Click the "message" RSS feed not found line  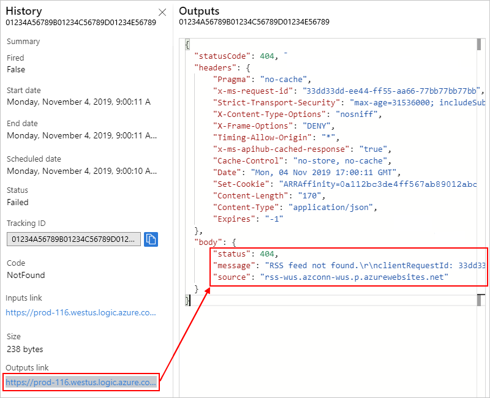tap(349, 266)
